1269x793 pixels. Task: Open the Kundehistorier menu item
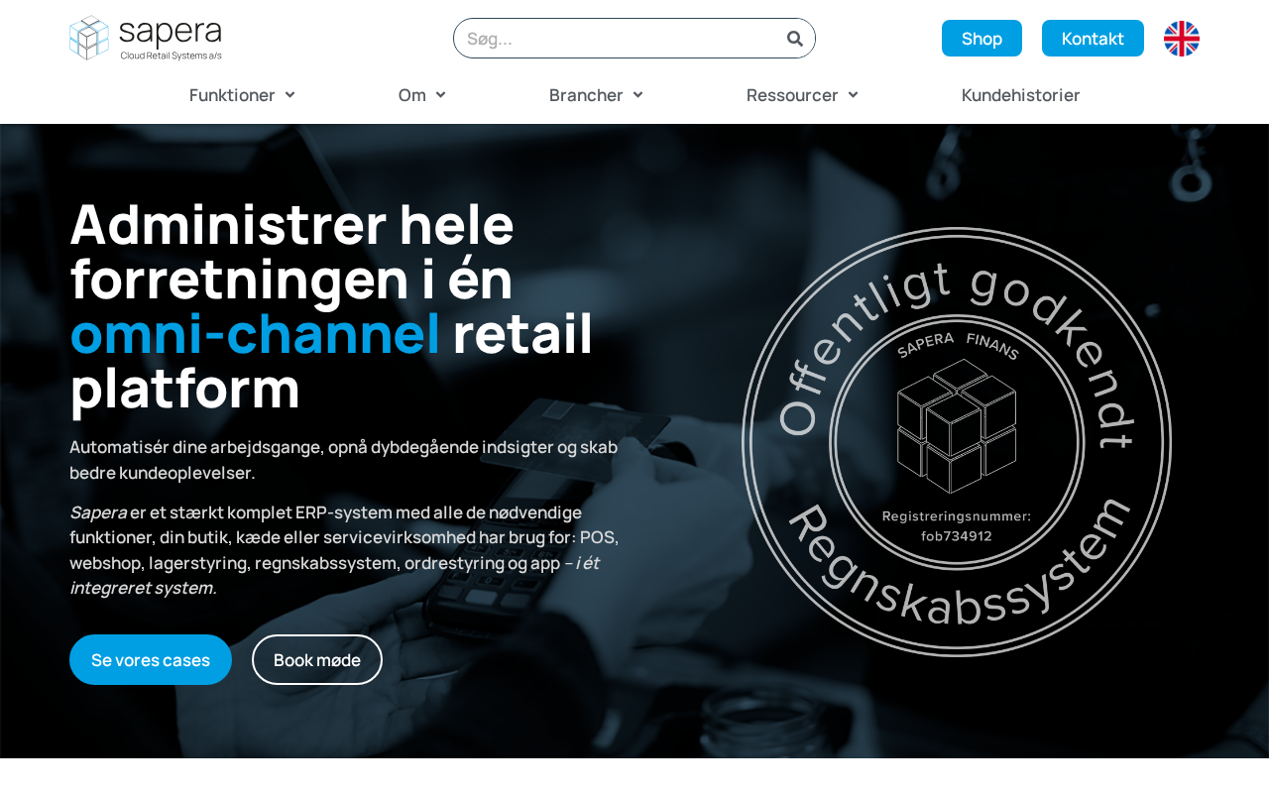[x=1020, y=95]
